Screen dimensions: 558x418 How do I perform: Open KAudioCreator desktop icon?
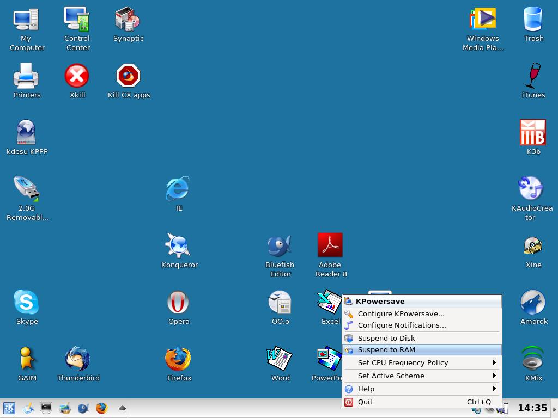(x=530, y=188)
